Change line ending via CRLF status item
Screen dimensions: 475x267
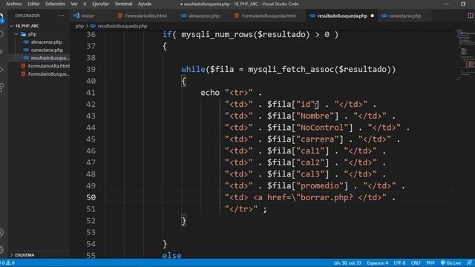coord(416,263)
